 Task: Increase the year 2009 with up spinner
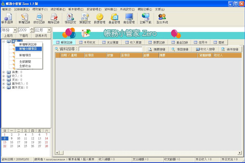32,29
